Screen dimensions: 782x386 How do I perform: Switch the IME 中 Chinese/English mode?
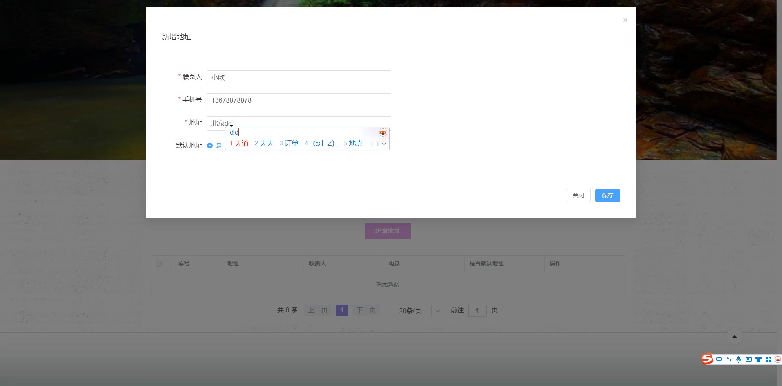point(719,359)
